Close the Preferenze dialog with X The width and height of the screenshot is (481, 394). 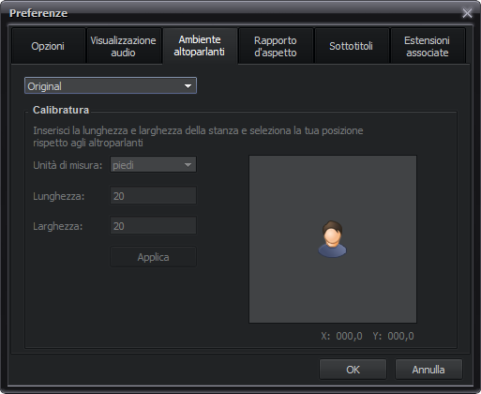click(467, 13)
